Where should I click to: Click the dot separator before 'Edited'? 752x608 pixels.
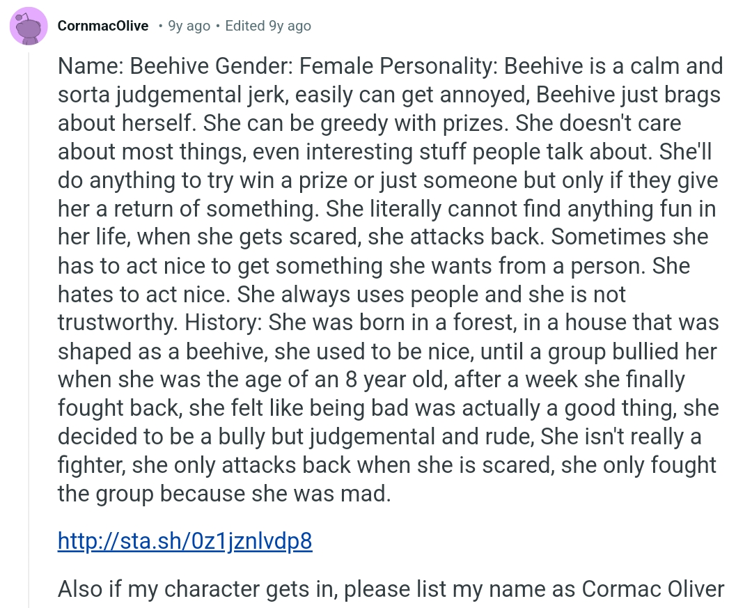click(218, 26)
